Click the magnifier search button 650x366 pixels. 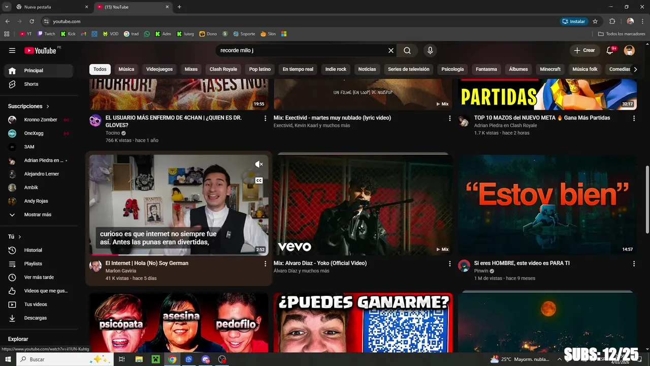407,50
